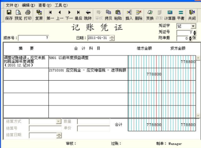Image resolution: width=201 pixels, height=148 pixels.
Task: Click the 借方金额 column header
Action: coord(144,48)
